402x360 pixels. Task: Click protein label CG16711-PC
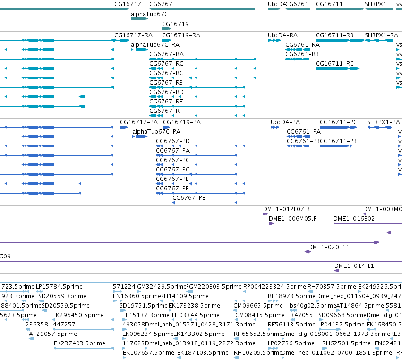tap(338, 122)
